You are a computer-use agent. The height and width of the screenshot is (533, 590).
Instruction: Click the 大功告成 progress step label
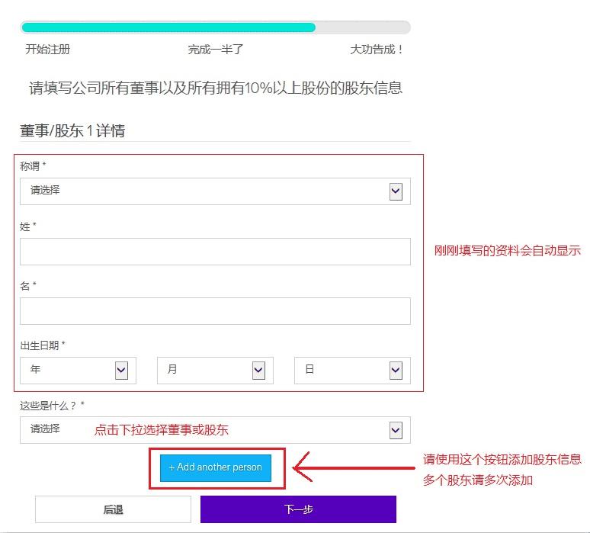click(x=377, y=50)
